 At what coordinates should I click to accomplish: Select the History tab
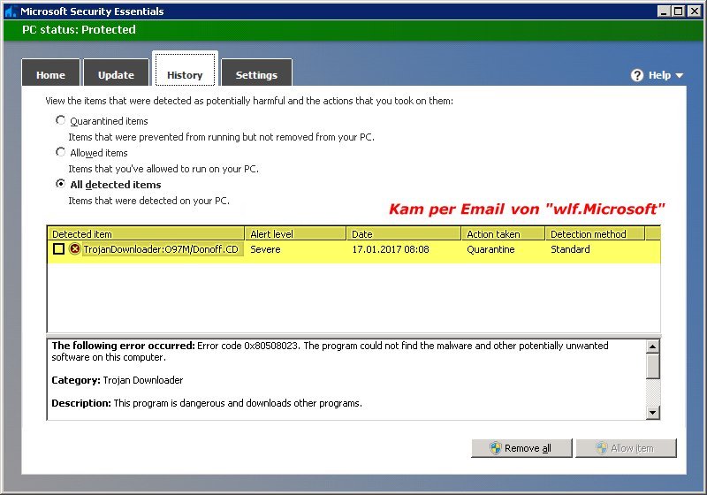click(185, 70)
